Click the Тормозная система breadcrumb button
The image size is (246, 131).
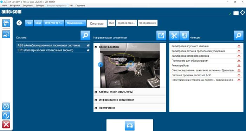[x=76, y=23]
